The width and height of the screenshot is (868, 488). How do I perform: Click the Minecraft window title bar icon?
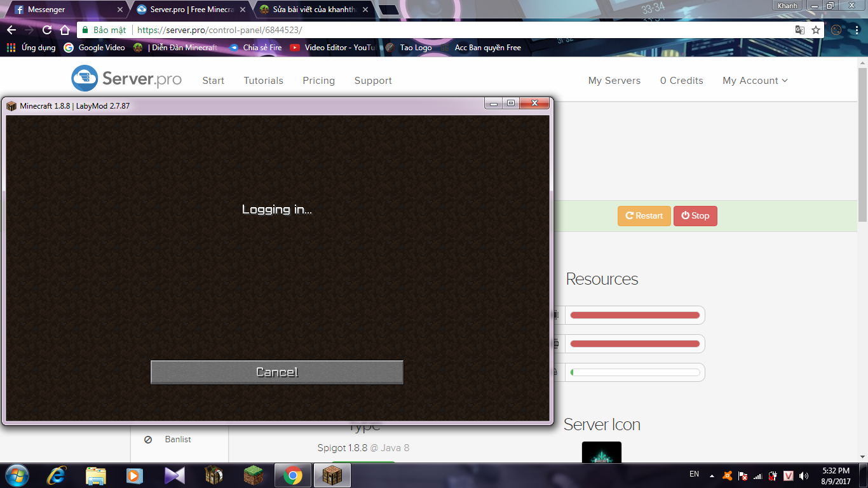tap(12, 105)
